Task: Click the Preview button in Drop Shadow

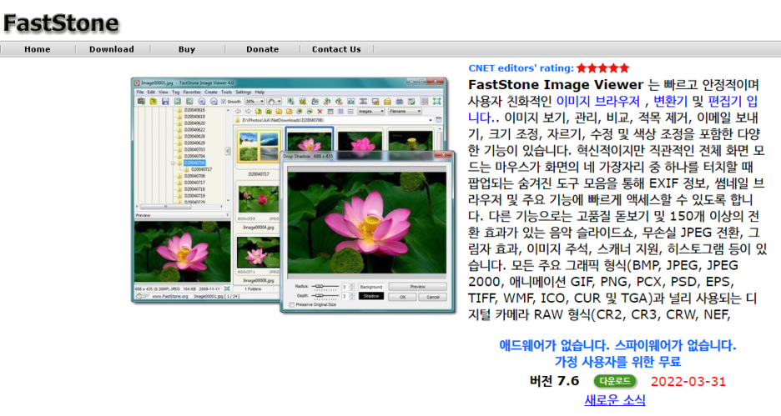Action: [417, 287]
